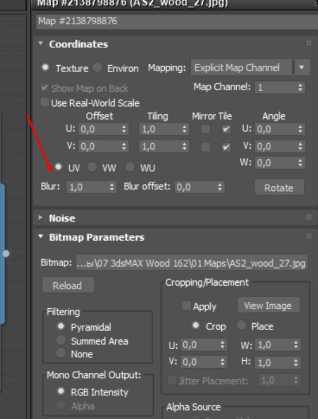Click the node output socket circle
318x419 pixels.
pyautogui.click(x=6, y=253)
